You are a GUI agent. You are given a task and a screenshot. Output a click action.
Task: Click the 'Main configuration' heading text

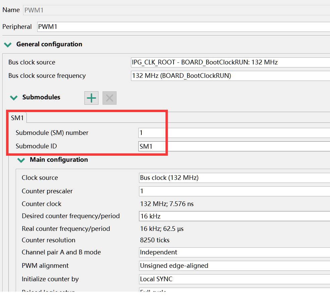59,160
